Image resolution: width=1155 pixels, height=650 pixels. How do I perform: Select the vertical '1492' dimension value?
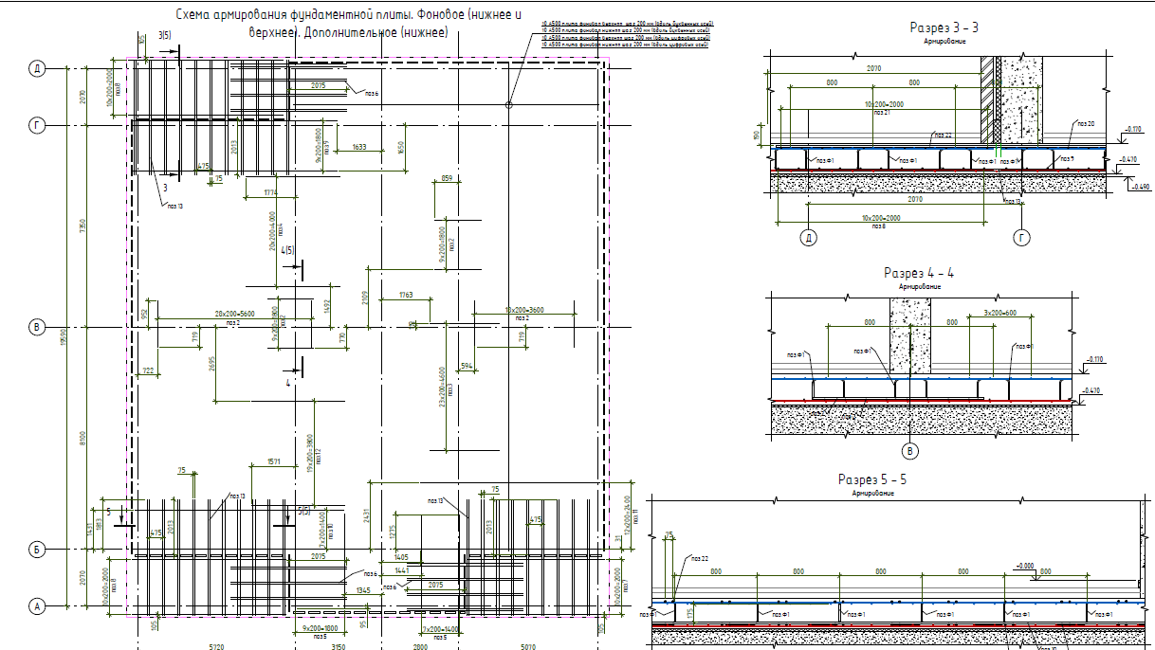click(x=326, y=306)
